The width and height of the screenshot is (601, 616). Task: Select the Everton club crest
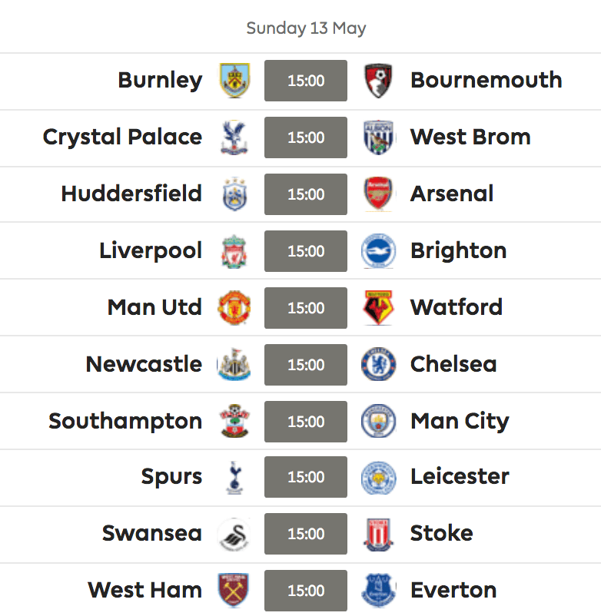click(378, 591)
